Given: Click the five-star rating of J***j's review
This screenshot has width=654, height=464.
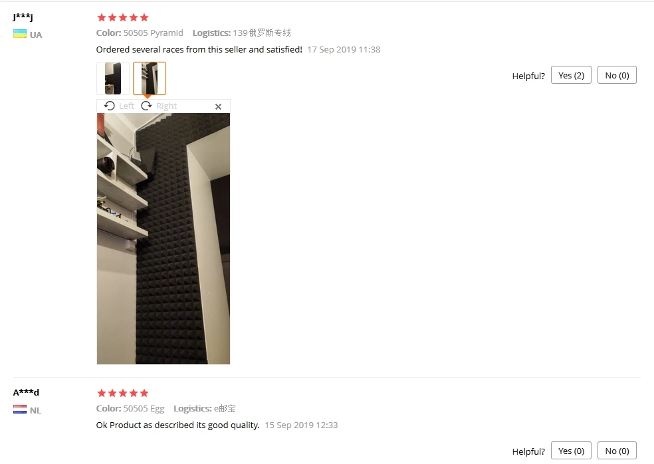Looking at the screenshot, I should (122, 17).
